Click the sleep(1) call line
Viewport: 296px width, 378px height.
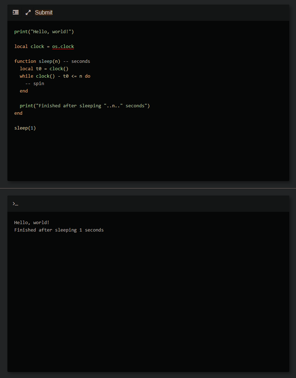(x=25, y=128)
